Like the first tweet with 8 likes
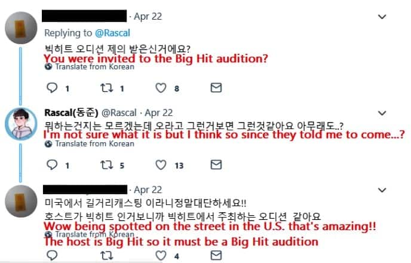Image resolution: width=411 pixels, height=263 pixels. [x=160, y=88]
